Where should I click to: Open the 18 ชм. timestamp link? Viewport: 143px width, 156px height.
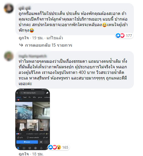38,154
